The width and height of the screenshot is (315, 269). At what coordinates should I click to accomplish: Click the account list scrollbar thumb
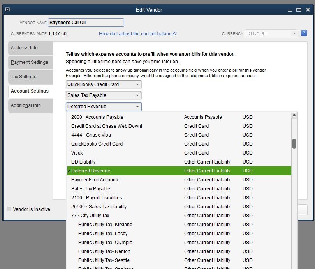(294, 144)
